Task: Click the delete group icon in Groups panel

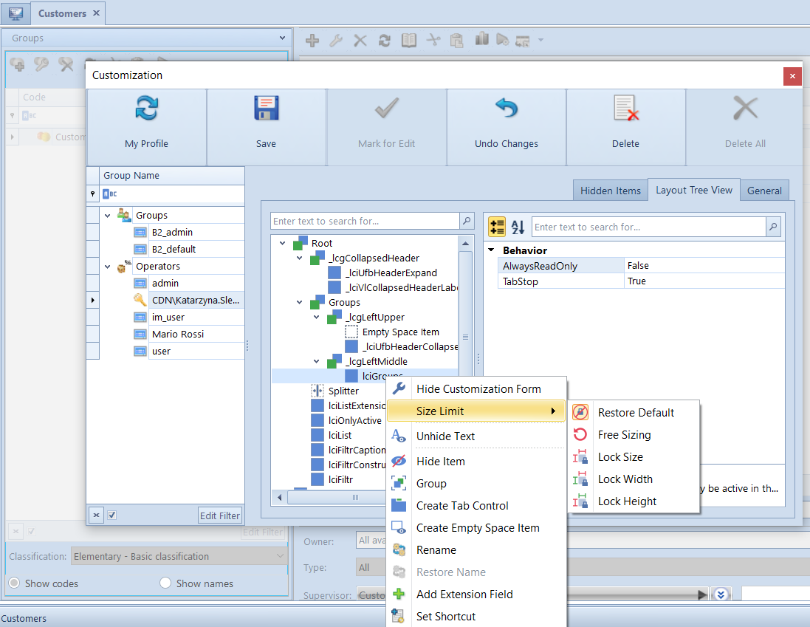Action: pyautogui.click(x=66, y=64)
